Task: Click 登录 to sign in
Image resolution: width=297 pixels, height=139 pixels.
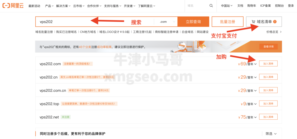Action: pos(291,6)
